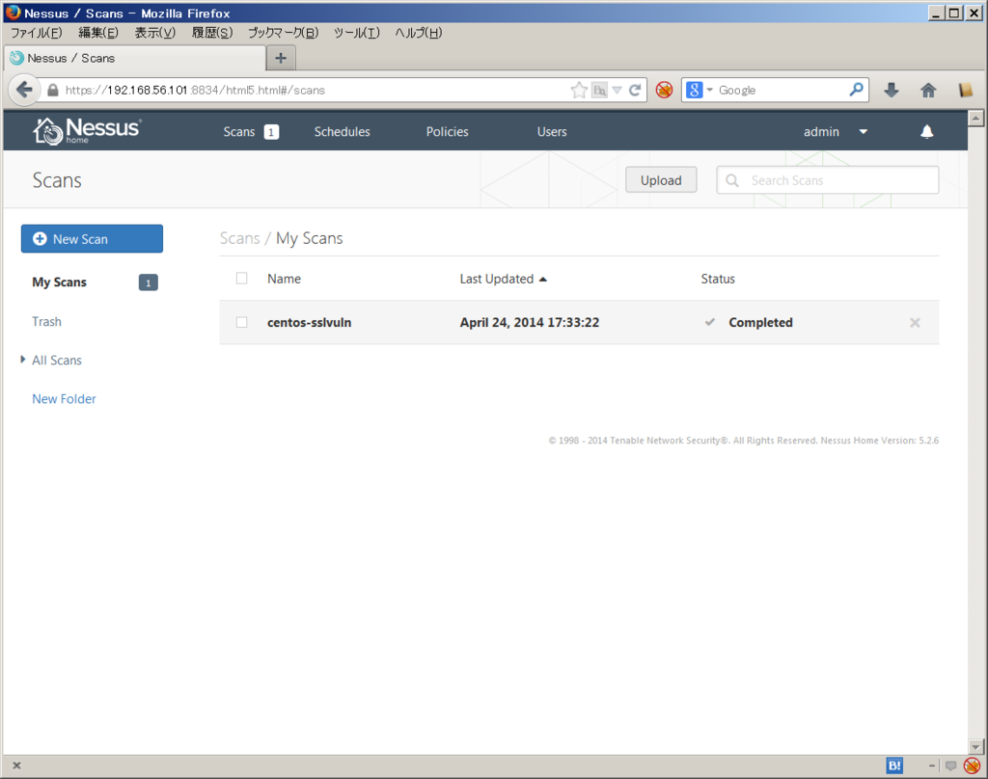The image size is (988, 779).
Task: Open the Trash folder
Action: pos(46,321)
